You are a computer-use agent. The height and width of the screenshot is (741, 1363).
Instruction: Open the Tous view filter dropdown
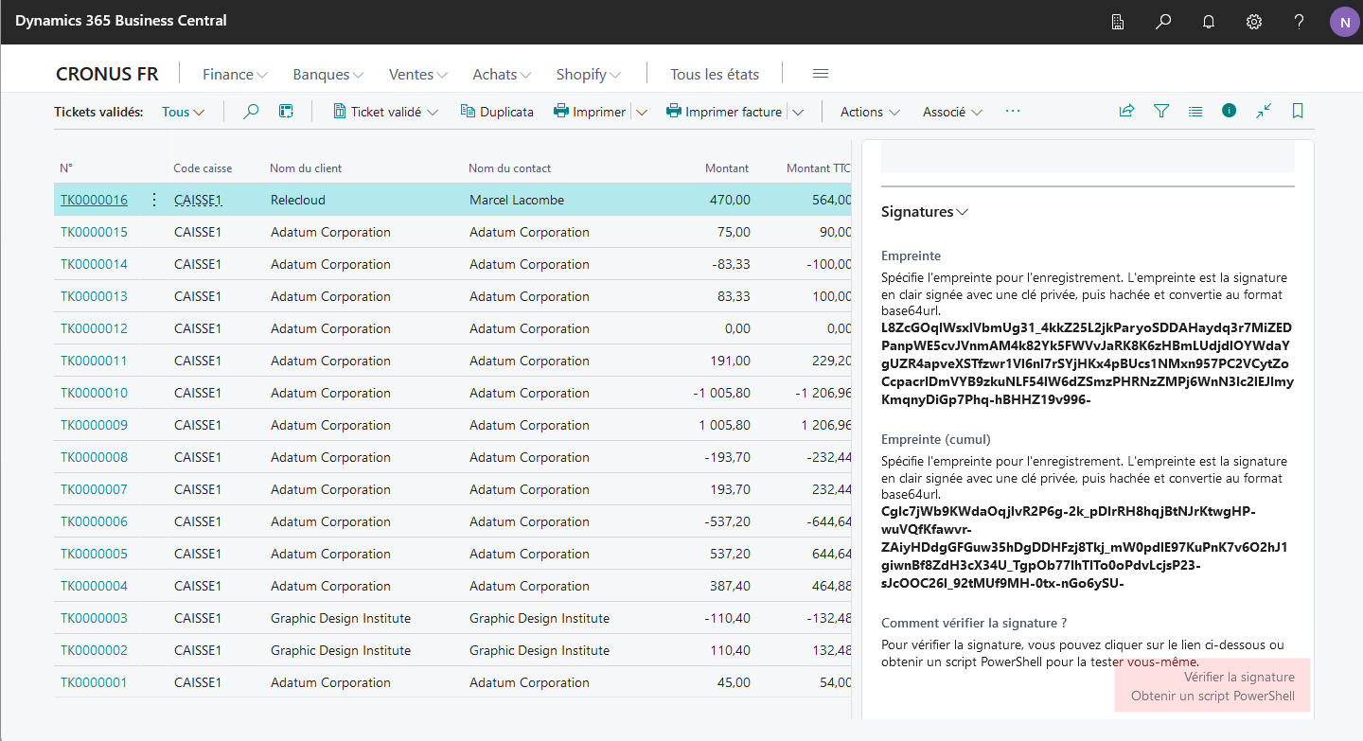(184, 112)
